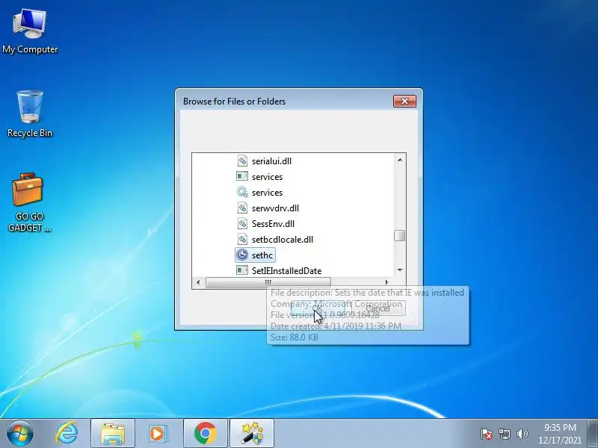Launch Internet Explorer from the taskbar
598x448 pixels.
[67, 434]
